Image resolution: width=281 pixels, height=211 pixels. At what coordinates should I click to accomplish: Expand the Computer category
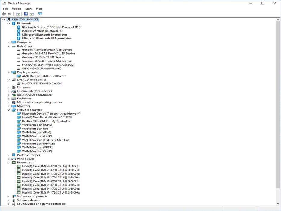pyautogui.click(x=8, y=42)
